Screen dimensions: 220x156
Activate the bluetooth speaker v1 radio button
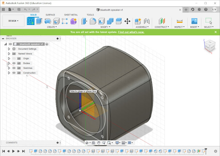click(47, 44)
